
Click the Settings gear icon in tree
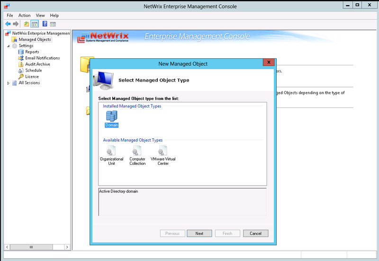click(x=15, y=45)
